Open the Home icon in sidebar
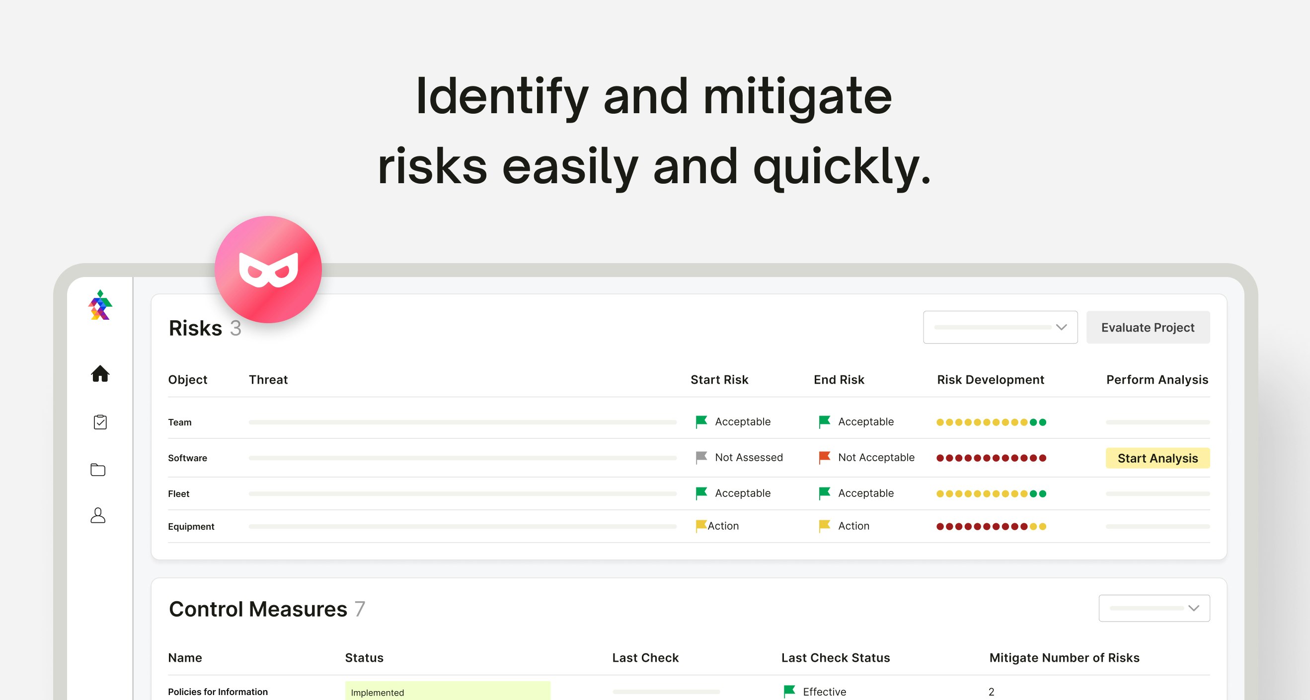 pyautogui.click(x=100, y=374)
